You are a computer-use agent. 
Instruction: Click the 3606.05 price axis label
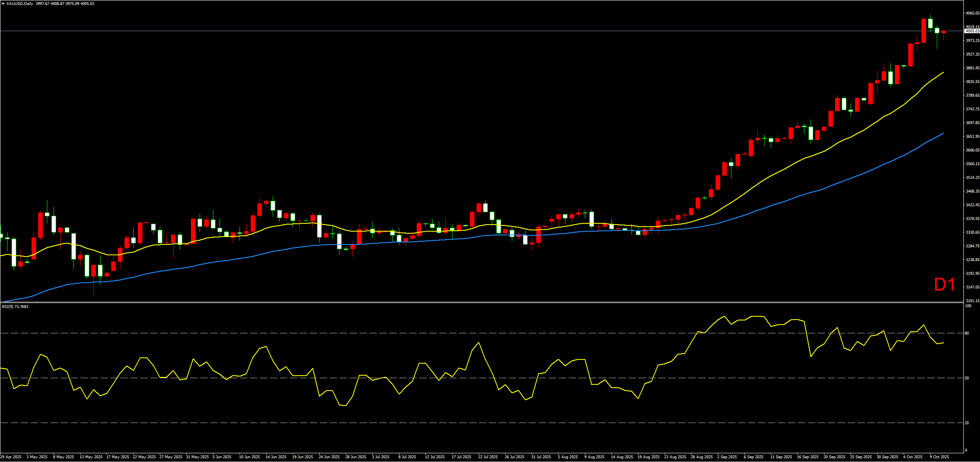[x=972, y=150]
